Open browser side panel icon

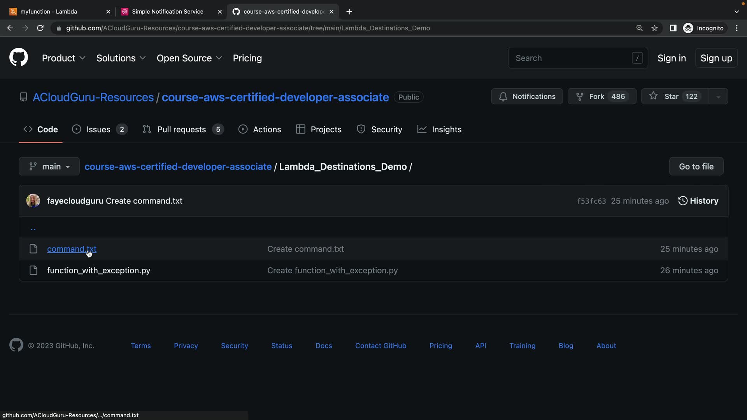point(673,28)
